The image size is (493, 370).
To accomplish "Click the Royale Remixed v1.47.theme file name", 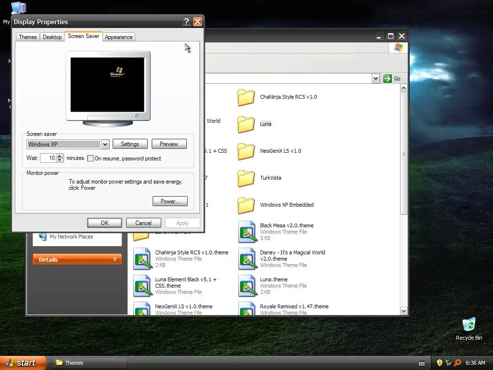I will pyautogui.click(x=294, y=306).
